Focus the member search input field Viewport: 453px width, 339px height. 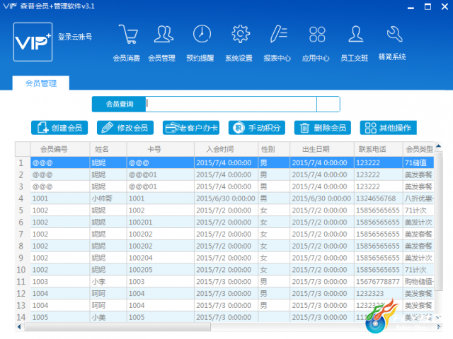point(231,104)
